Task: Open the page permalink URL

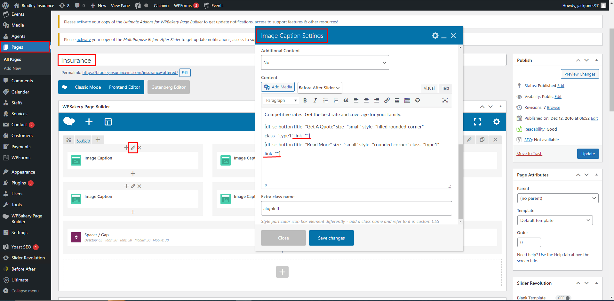Action: pos(130,73)
